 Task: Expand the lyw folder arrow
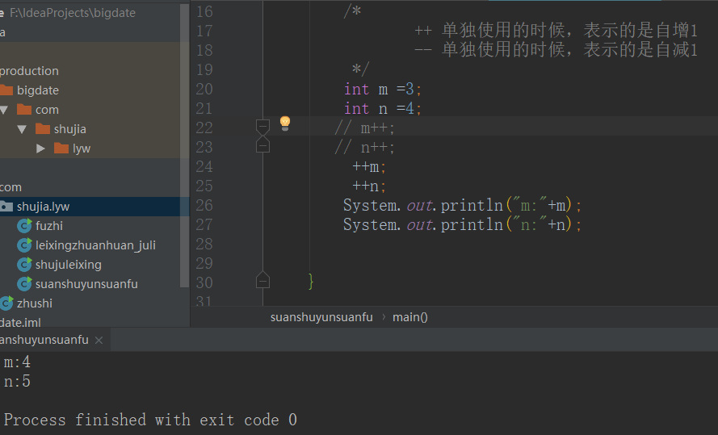pos(40,148)
